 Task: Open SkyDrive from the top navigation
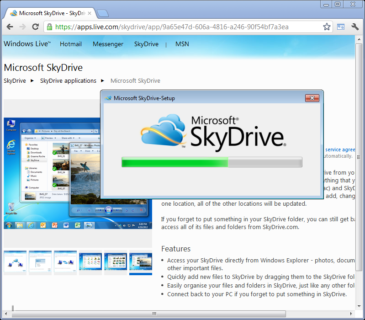pos(146,44)
